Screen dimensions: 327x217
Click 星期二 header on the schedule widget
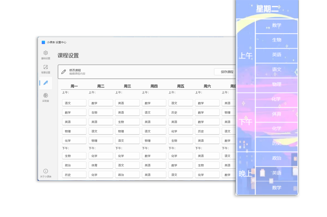click(x=267, y=9)
